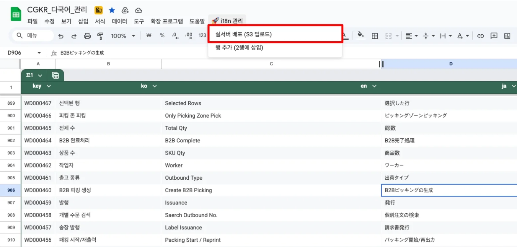Select row 906 header
Viewport: 517px width, 247px height.
(x=11, y=190)
